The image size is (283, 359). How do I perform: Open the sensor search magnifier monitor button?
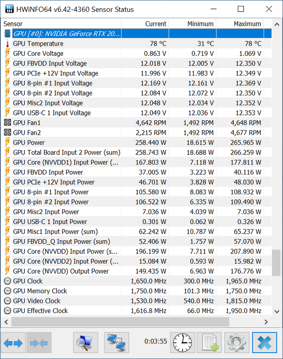tap(86, 343)
